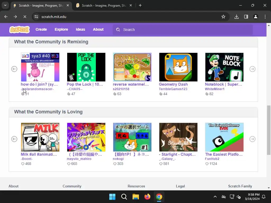
Task: Open the Explore page
Action: tap(61, 30)
